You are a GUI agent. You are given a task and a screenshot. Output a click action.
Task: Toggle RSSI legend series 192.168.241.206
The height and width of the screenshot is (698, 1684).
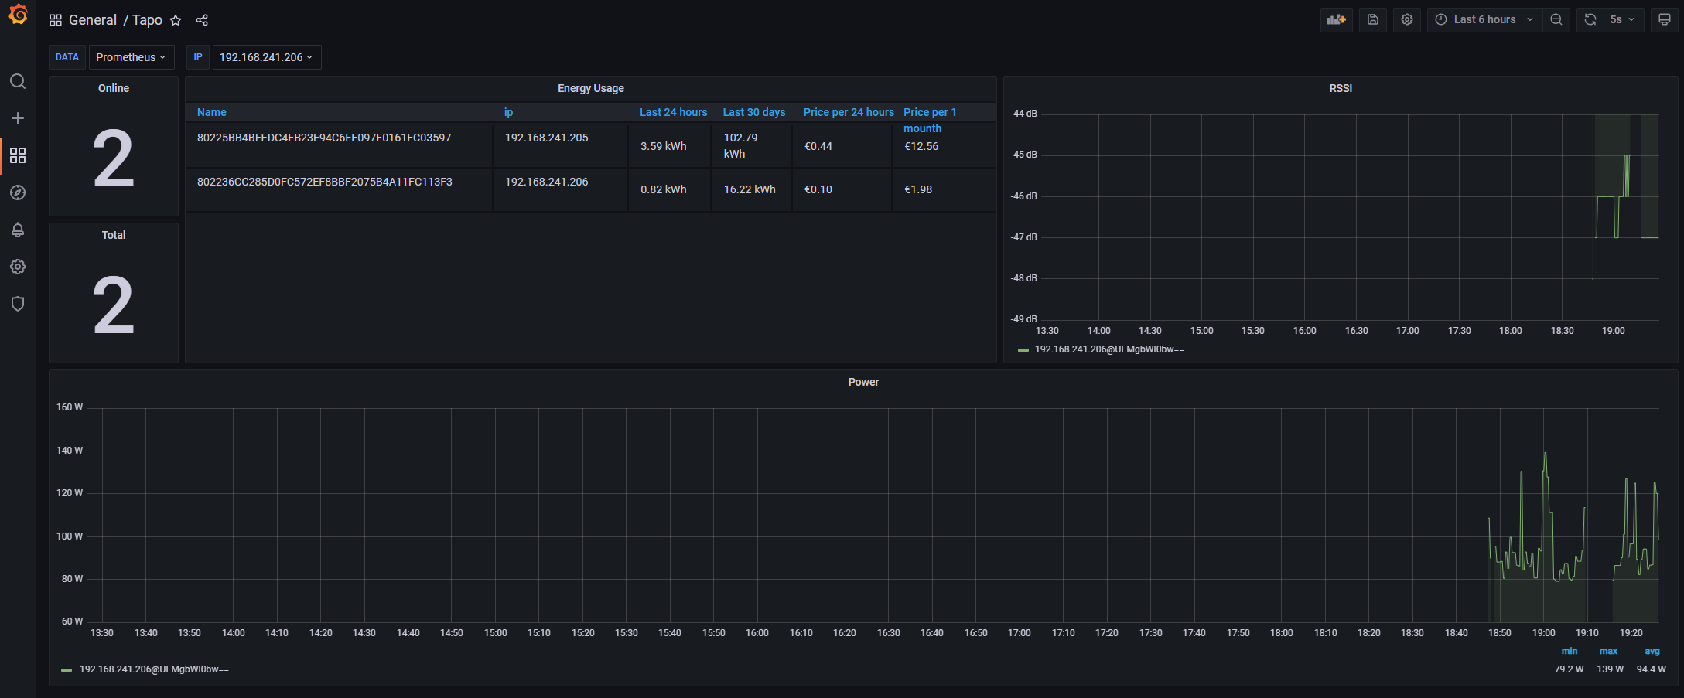coord(1108,349)
